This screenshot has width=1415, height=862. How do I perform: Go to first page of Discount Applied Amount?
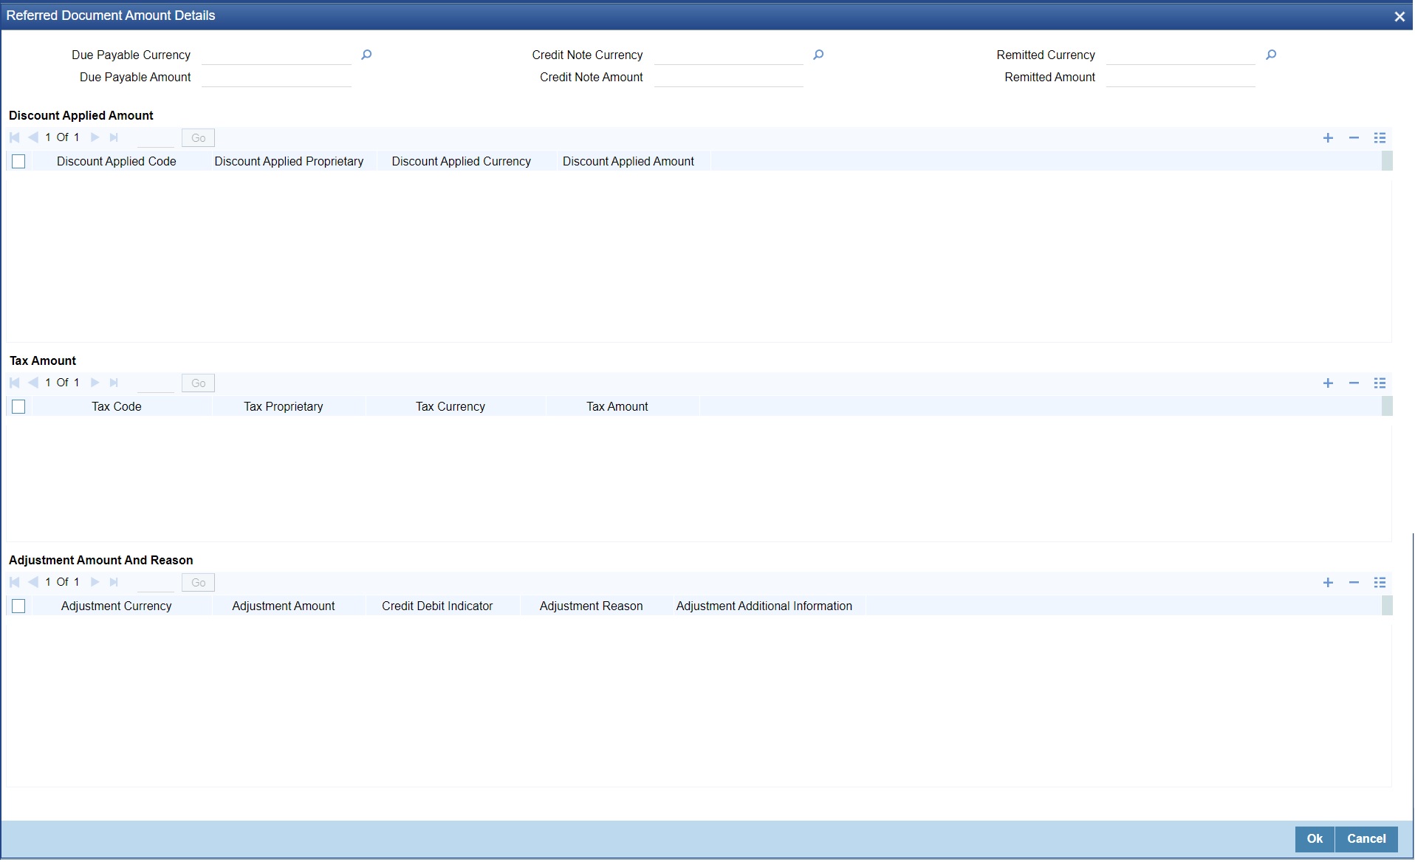(14, 137)
